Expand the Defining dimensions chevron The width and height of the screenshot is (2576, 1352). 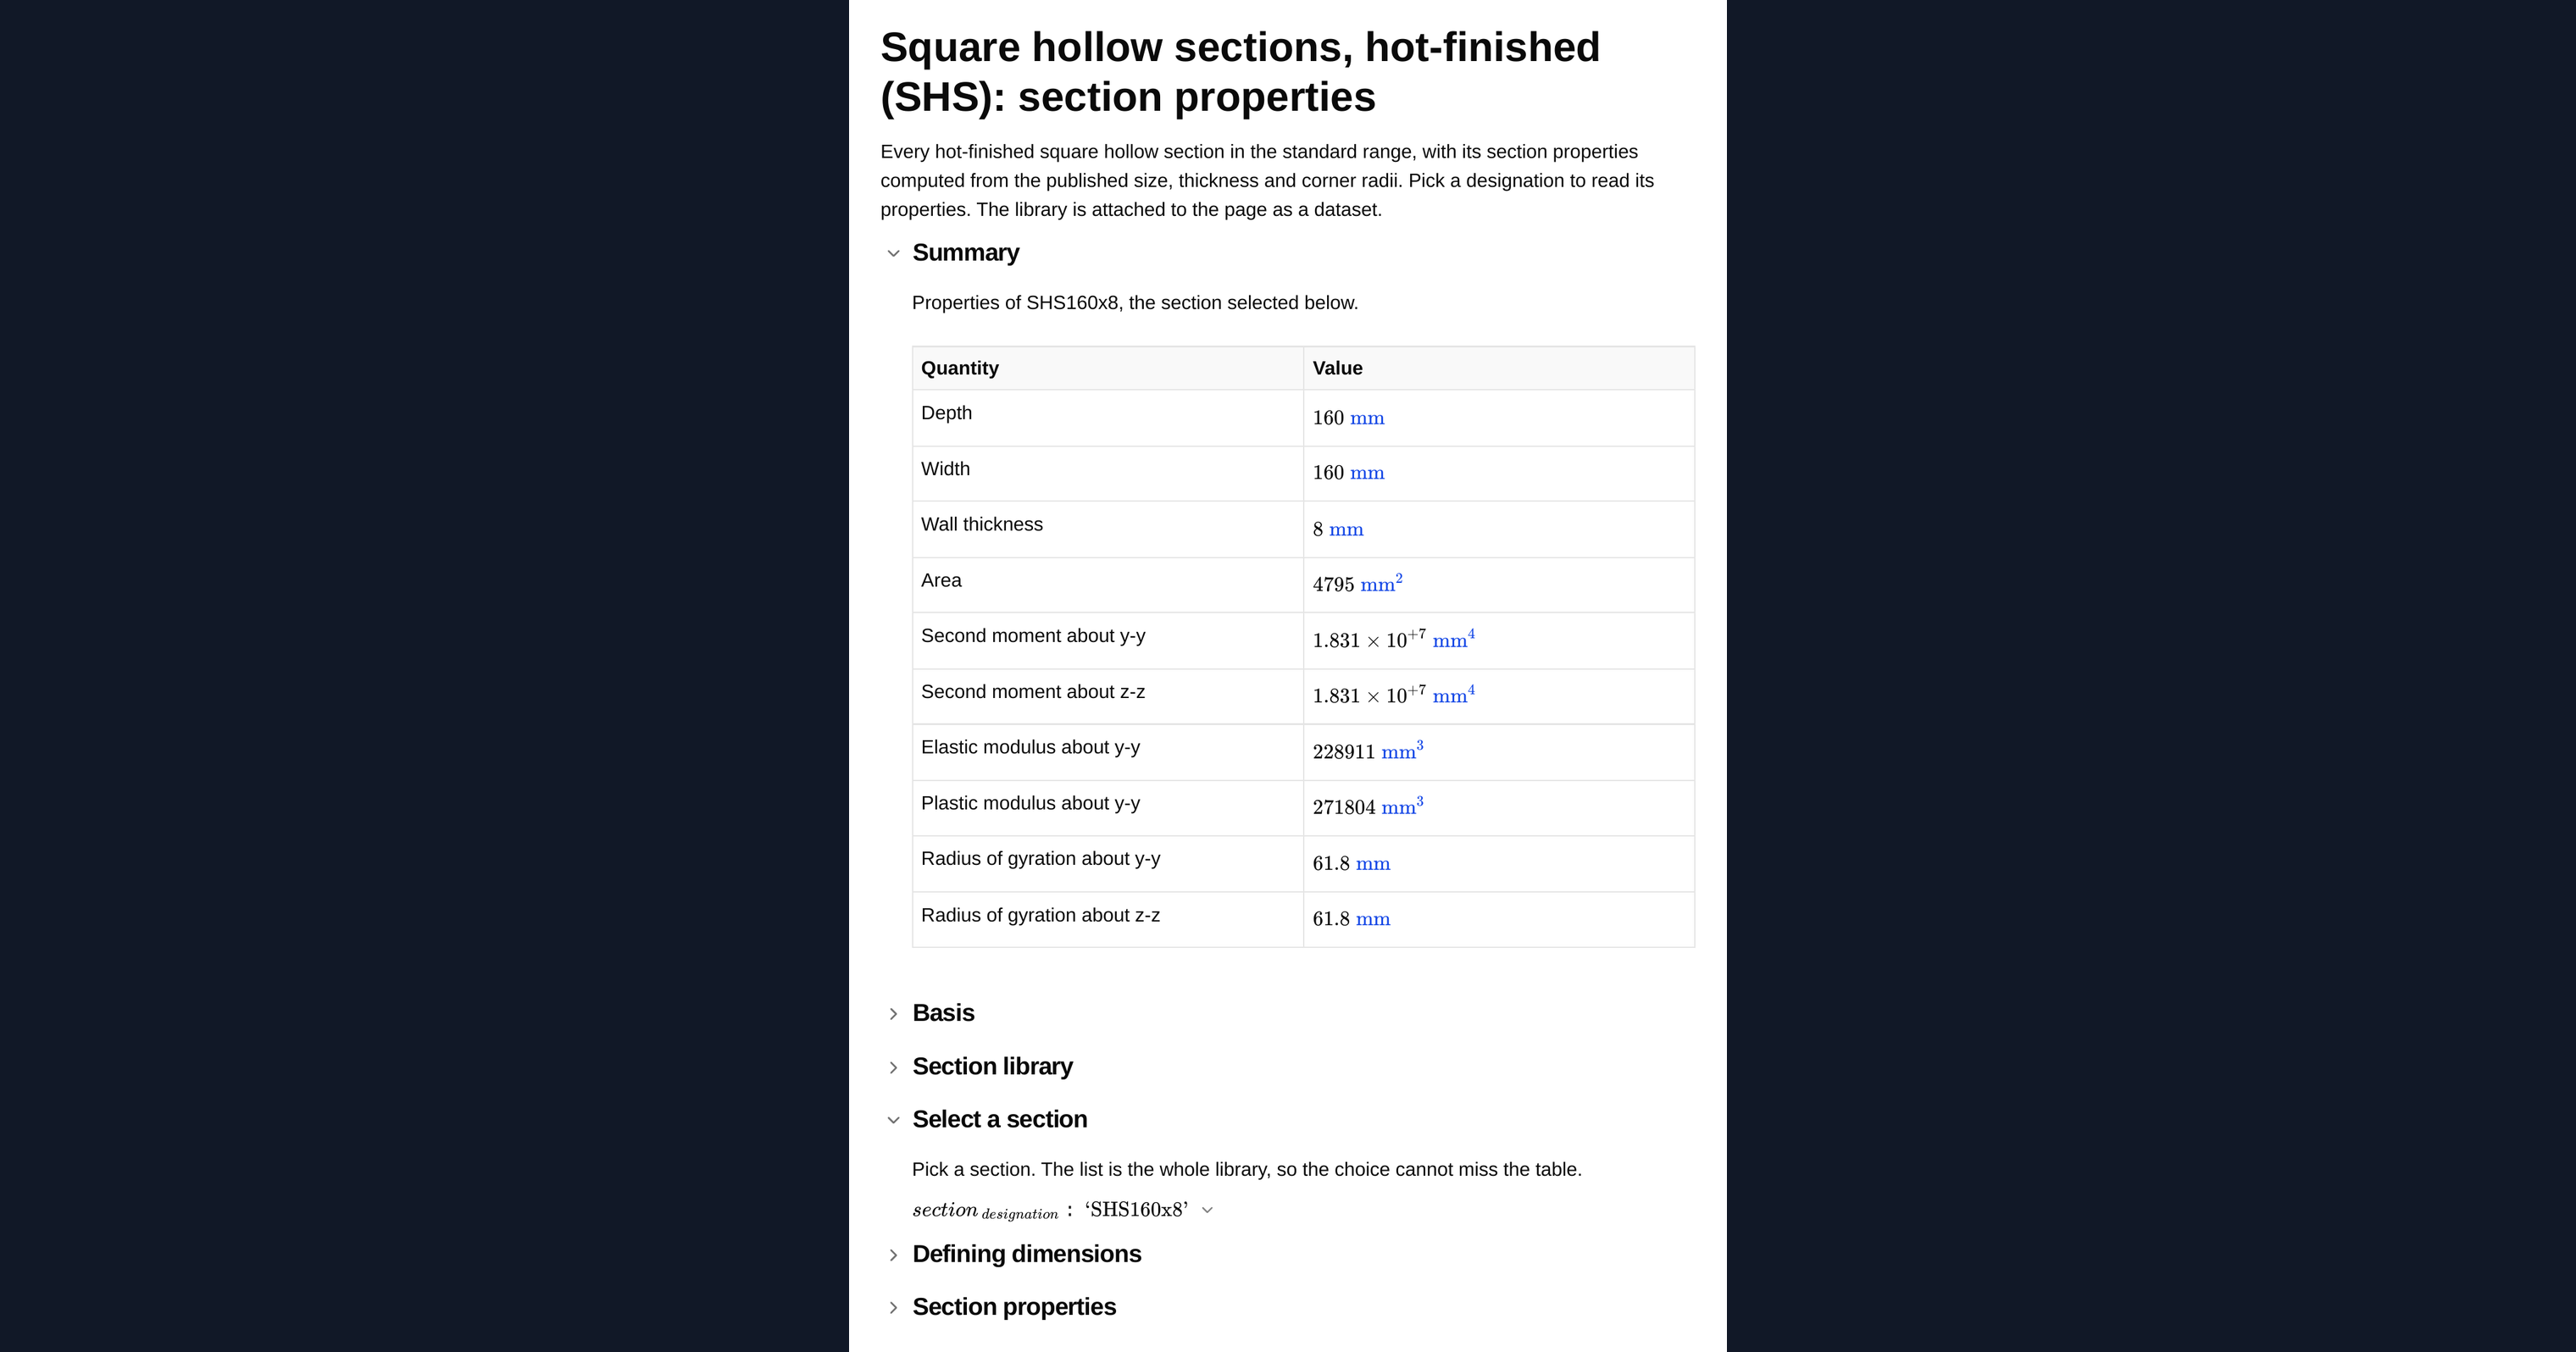coord(893,1255)
